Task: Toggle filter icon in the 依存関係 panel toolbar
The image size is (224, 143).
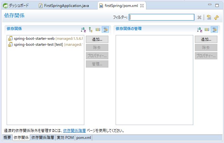Action: pos(106,30)
